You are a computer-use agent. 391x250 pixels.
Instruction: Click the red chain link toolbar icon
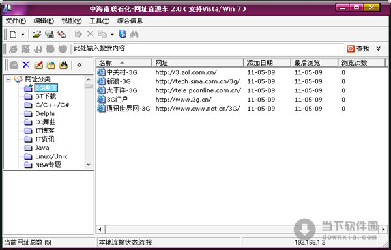coord(62,35)
